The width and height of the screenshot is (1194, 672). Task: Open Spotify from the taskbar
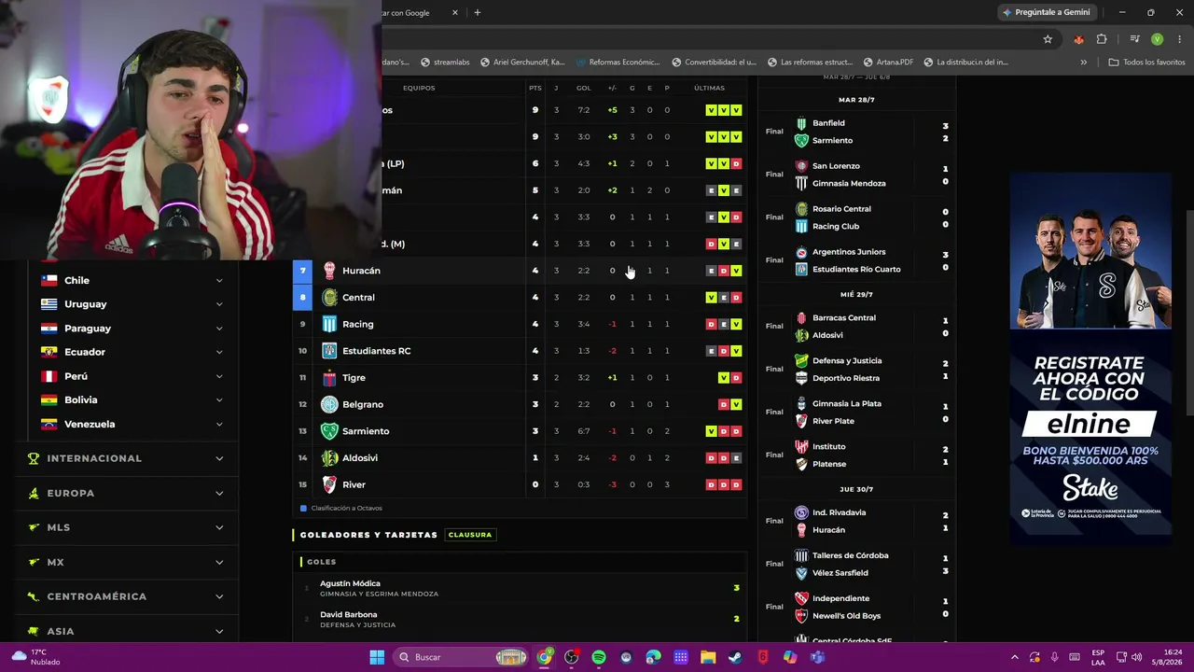coord(599,657)
